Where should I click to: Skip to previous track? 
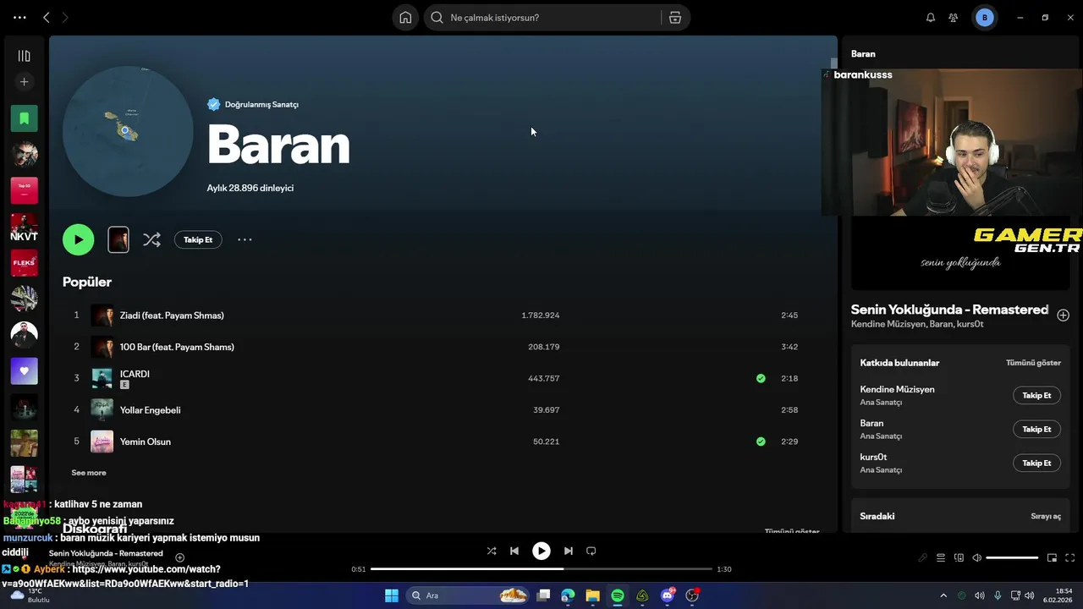click(x=514, y=551)
